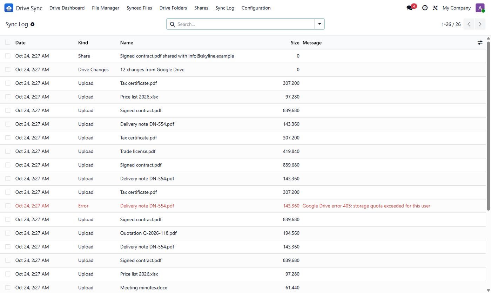Viewport: 491px width, 293px height.
Task: Open the Drive Dashboard menu
Action: tap(67, 8)
